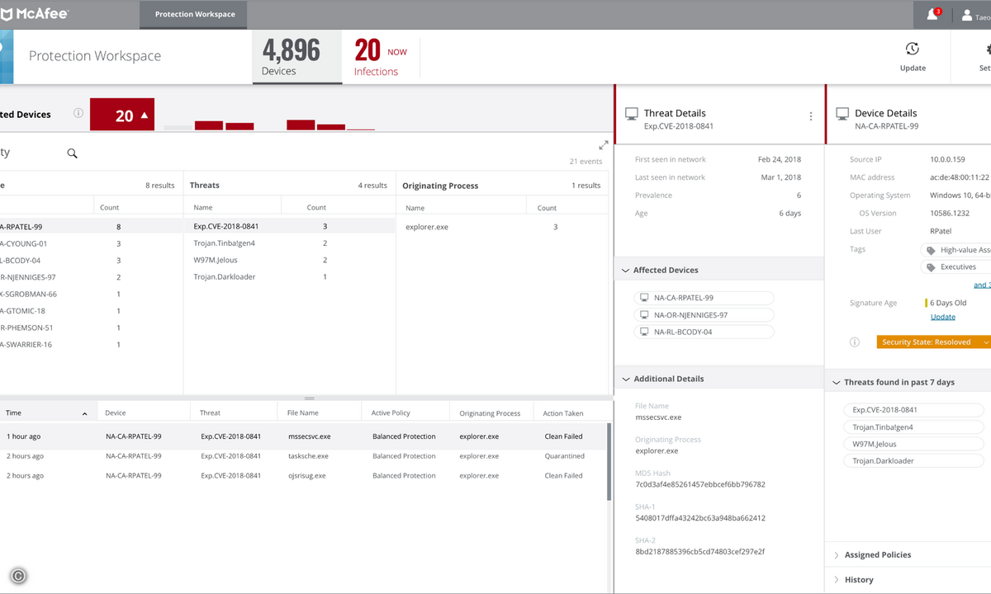991x594 pixels.
Task: Open NA-CA-RPATEL-99 affected device chip
Action: (704, 298)
